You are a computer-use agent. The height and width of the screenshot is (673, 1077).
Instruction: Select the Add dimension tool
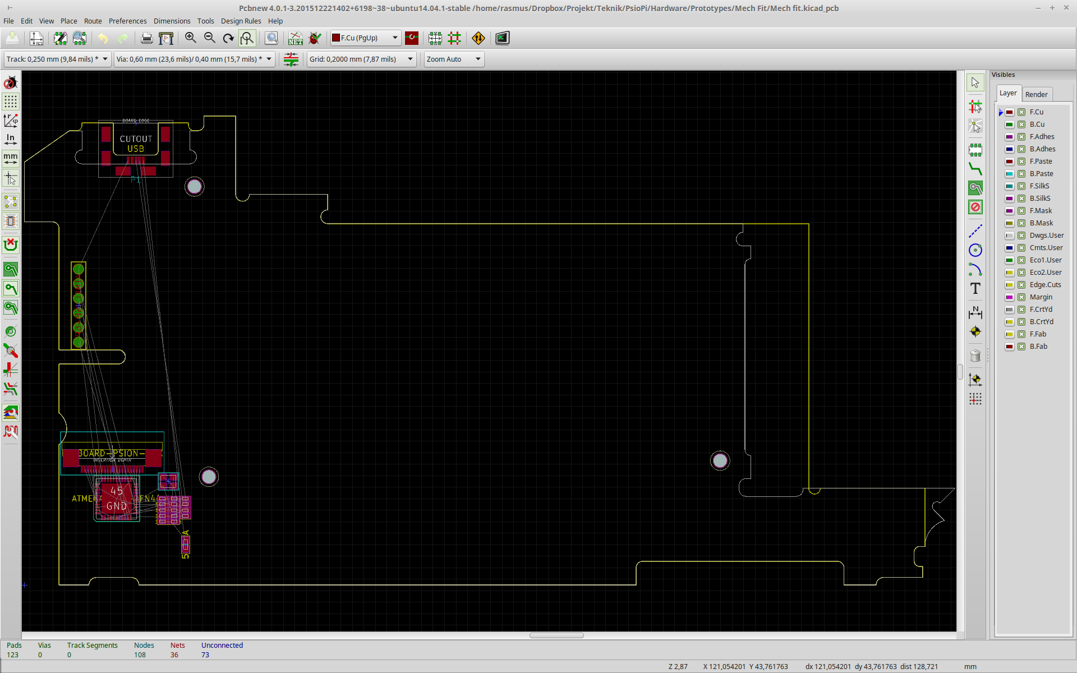(975, 312)
